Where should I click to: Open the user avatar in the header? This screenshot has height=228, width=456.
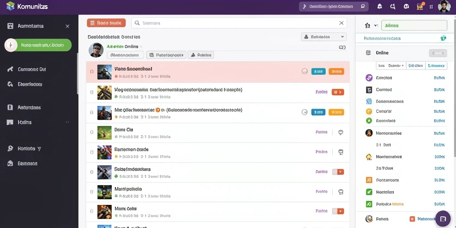click(x=444, y=6)
